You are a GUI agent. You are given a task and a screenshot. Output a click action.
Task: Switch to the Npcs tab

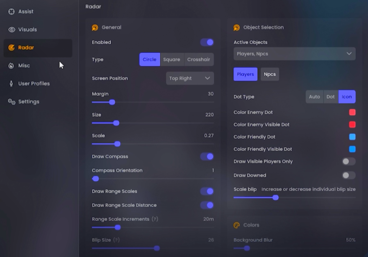click(270, 74)
